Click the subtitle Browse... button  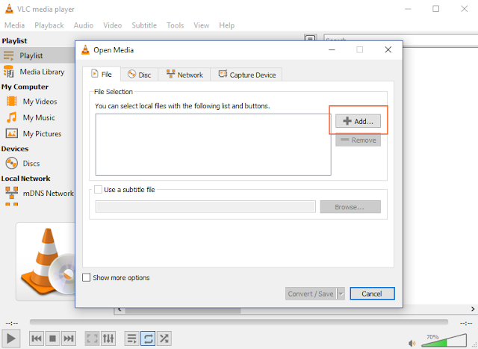pos(350,207)
